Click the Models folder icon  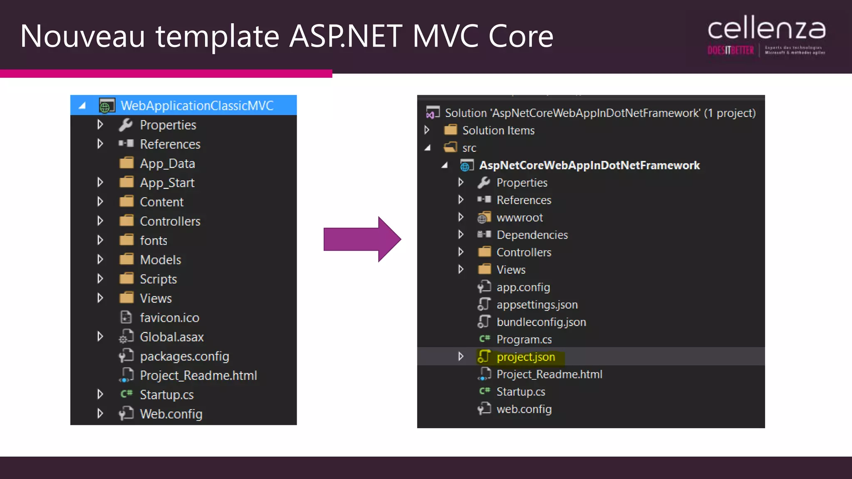126,259
